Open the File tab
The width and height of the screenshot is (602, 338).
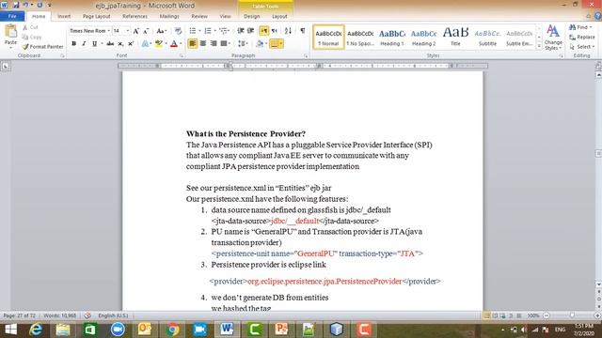(12, 16)
